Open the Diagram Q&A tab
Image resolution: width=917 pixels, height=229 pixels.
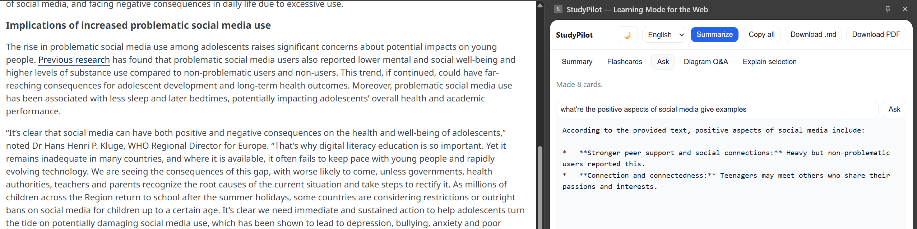click(705, 62)
